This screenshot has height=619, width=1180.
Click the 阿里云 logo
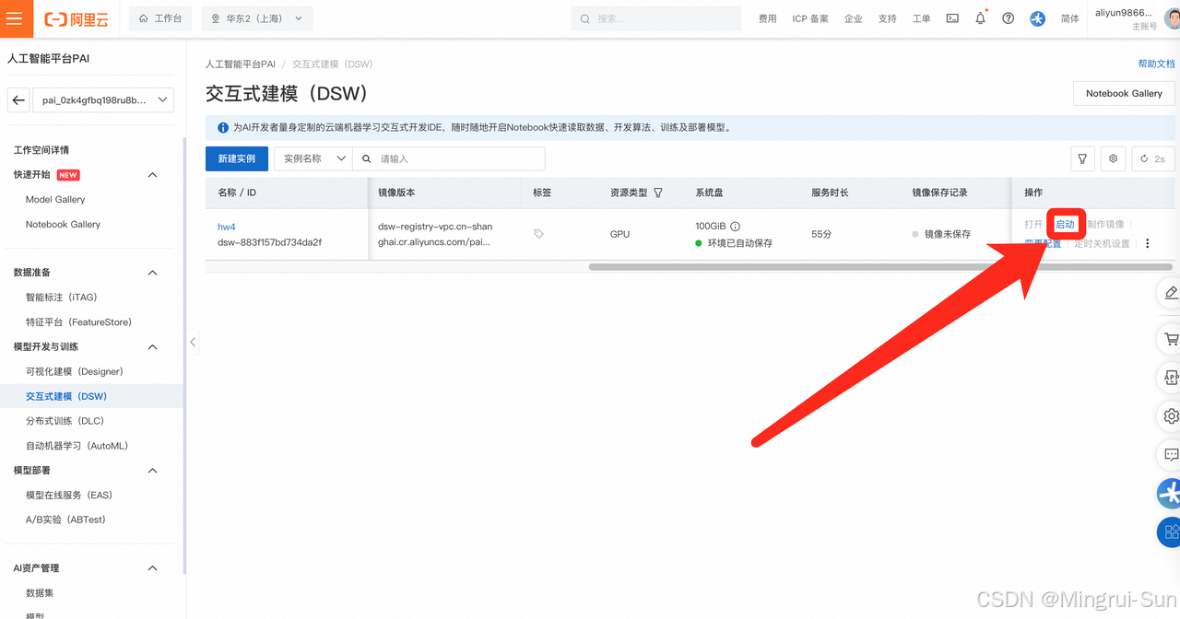pos(77,18)
